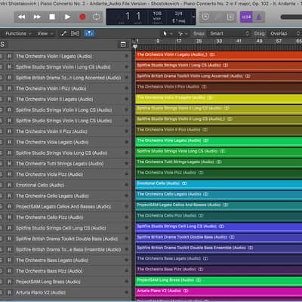Start playback with the Play button
Viewport: 302px width, 302px height.
coord(67,17)
